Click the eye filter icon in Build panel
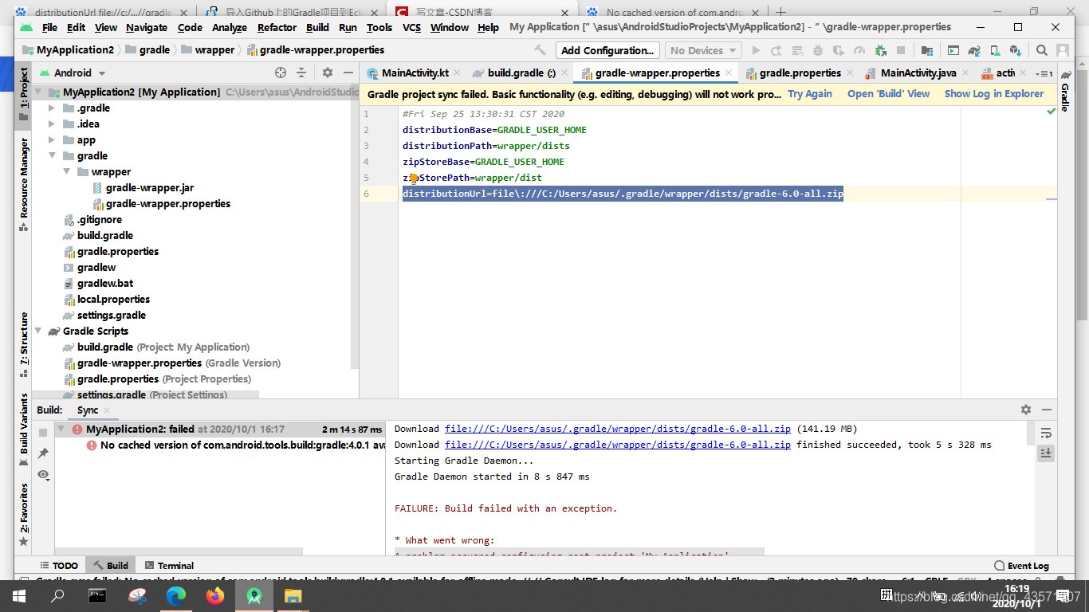The height and width of the screenshot is (612, 1089). click(x=44, y=475)
